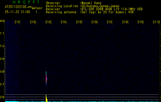Select the 1.1 frequency tick label

click(x=3, y=33)
